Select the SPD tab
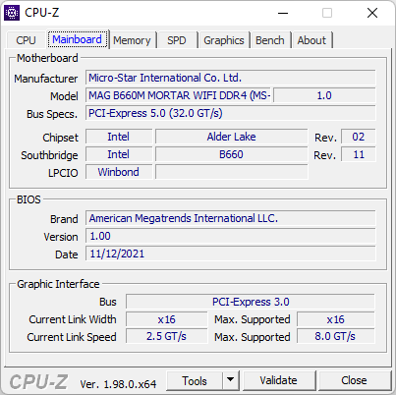 pyautogui.click(x=177, y=40)
